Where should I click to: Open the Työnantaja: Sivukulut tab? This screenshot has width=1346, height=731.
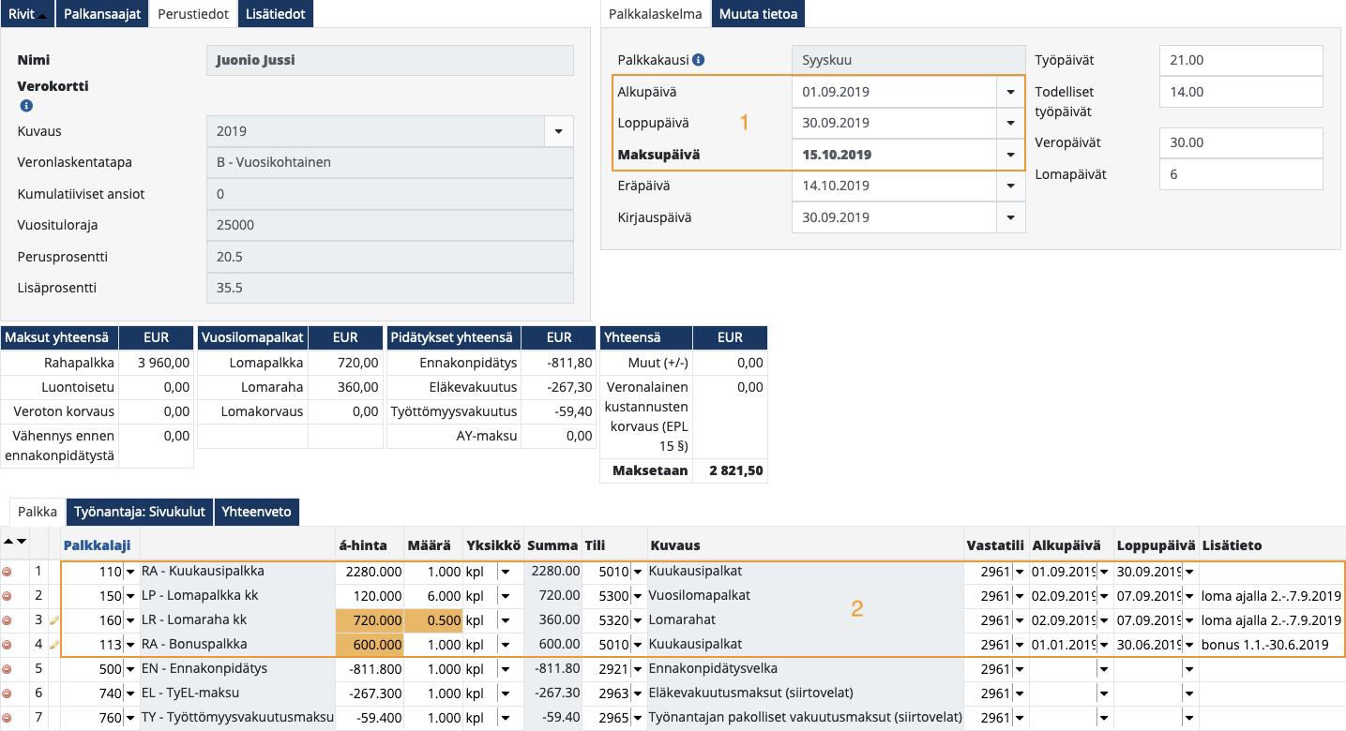tap(140, 512)
